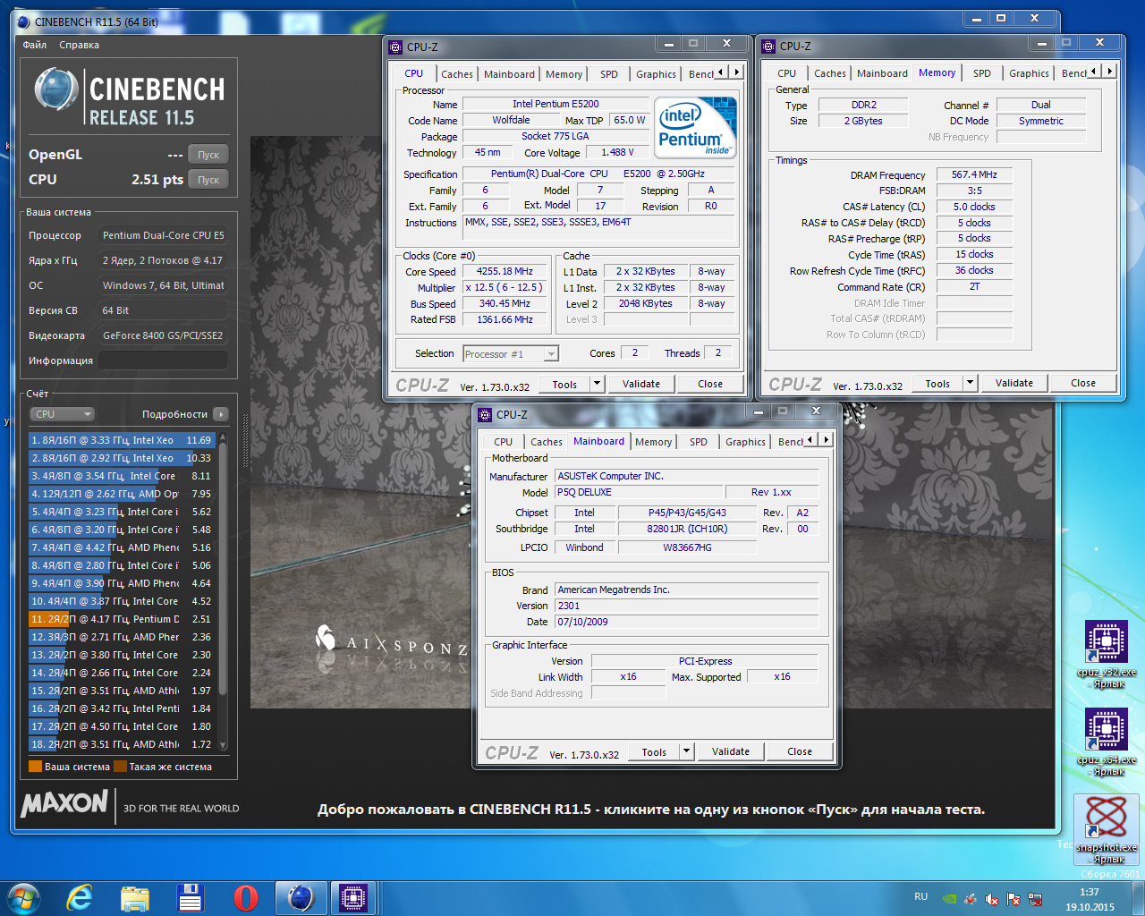
Task: Open Tools dropdown arrow in Memory window
Action: click(x=970, y=383)
